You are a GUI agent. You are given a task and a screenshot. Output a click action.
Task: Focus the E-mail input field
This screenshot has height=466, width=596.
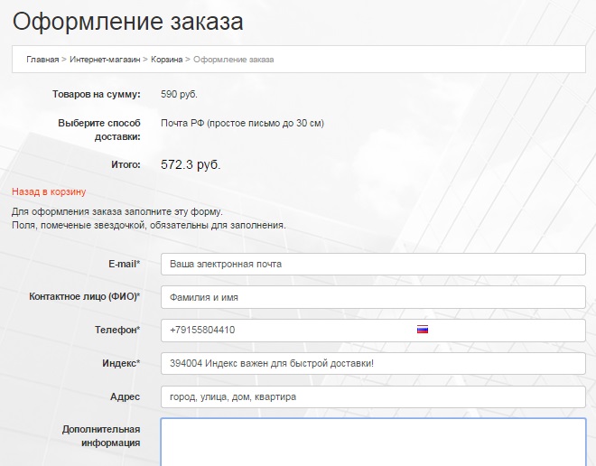coord(373,264)
